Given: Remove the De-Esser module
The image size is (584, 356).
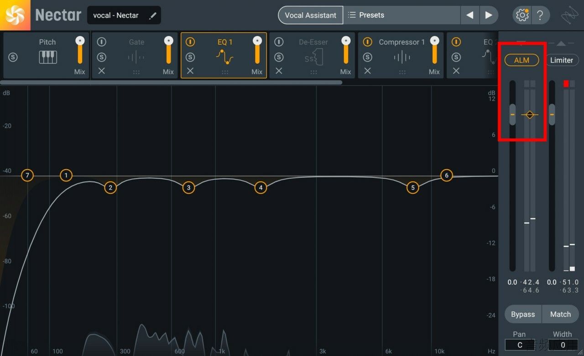Looking at the screenshot, I should 279,71.
